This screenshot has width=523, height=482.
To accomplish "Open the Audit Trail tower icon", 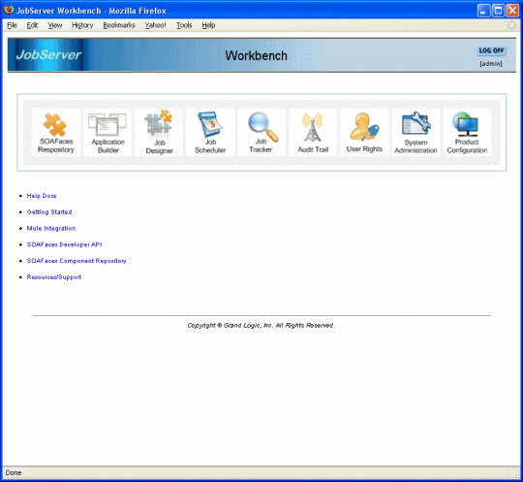I will pos(313,127).
